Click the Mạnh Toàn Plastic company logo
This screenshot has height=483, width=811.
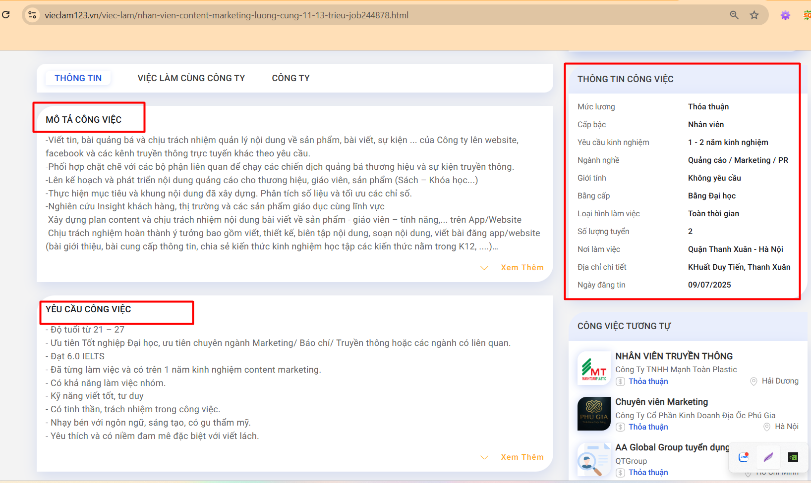coord(594,368)
